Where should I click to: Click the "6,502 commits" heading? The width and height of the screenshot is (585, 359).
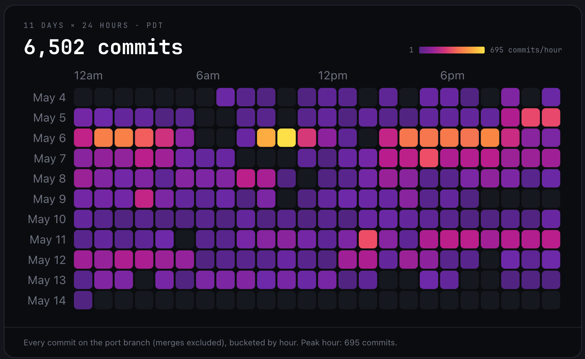tap(103, 47)
